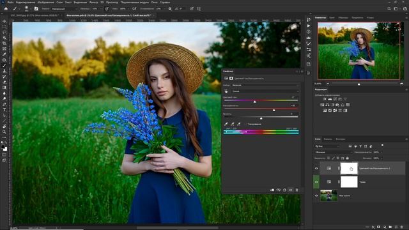
Task: Toggle lock all padlock icon in Layers
Action: coord(348,158)
